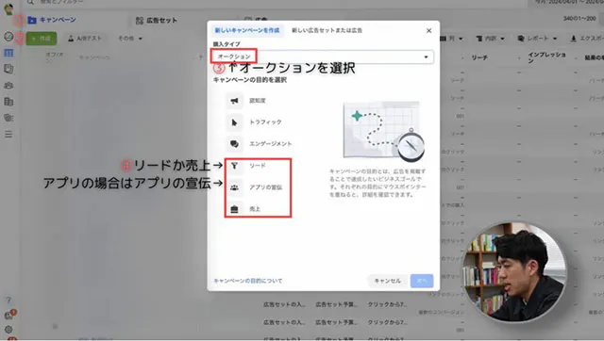Pick the リード funnel objective icon
Image resolution: width=604 pixels, height=341 pixels.
234,166
